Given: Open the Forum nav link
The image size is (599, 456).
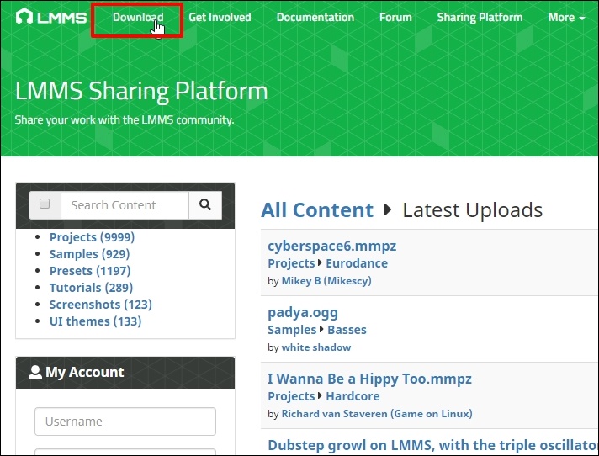Looking at the screenshot, I should 395,17.
